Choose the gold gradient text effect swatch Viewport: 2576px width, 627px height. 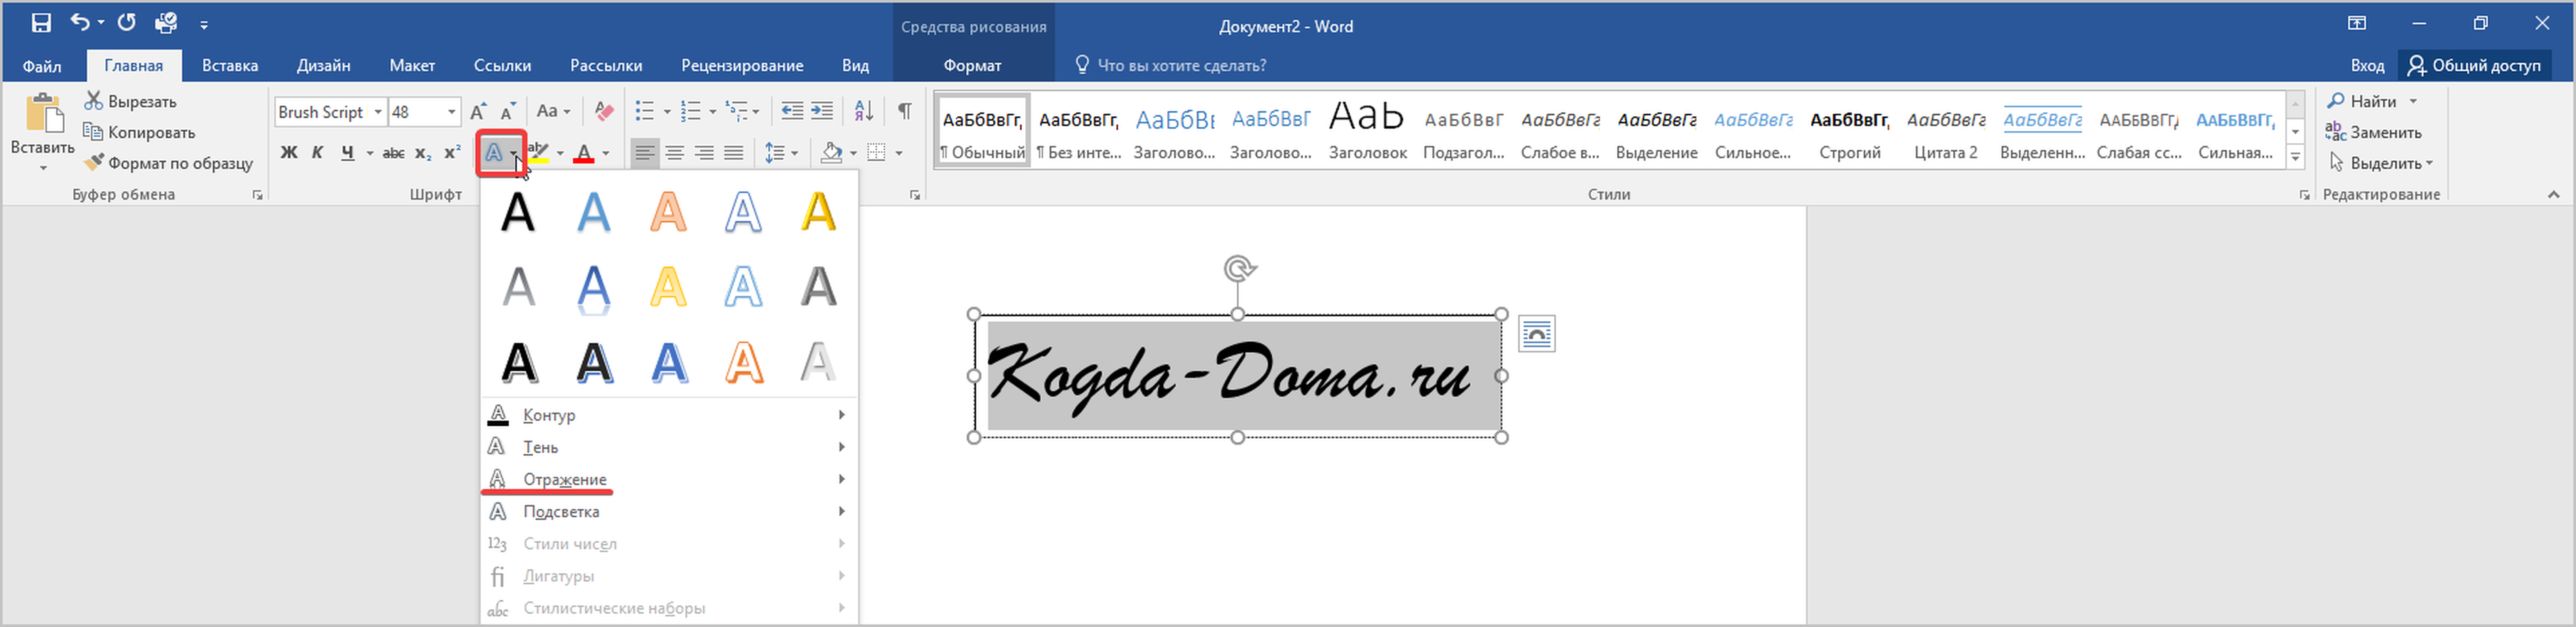coord(818,212)
